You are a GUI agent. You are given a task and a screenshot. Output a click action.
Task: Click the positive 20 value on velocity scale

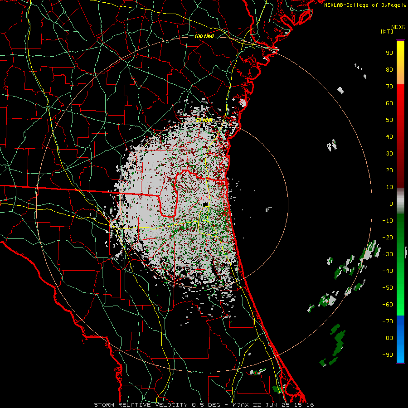(389, 170)
